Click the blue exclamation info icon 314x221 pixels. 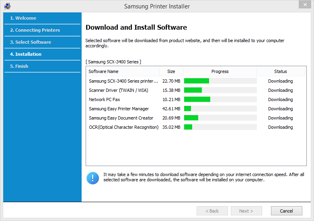92,178
